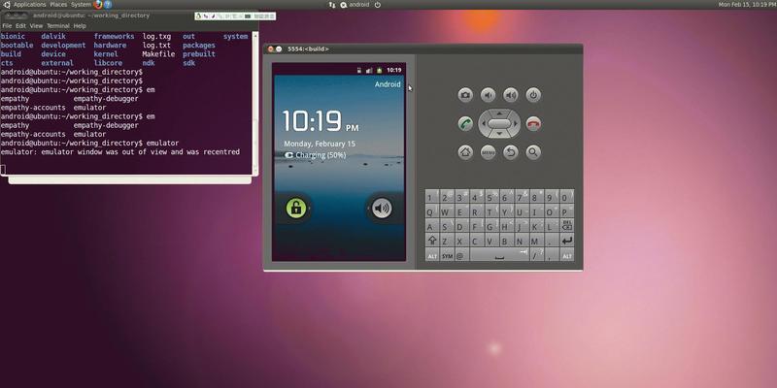Open the terminal File menu

(x=7, y=26)
